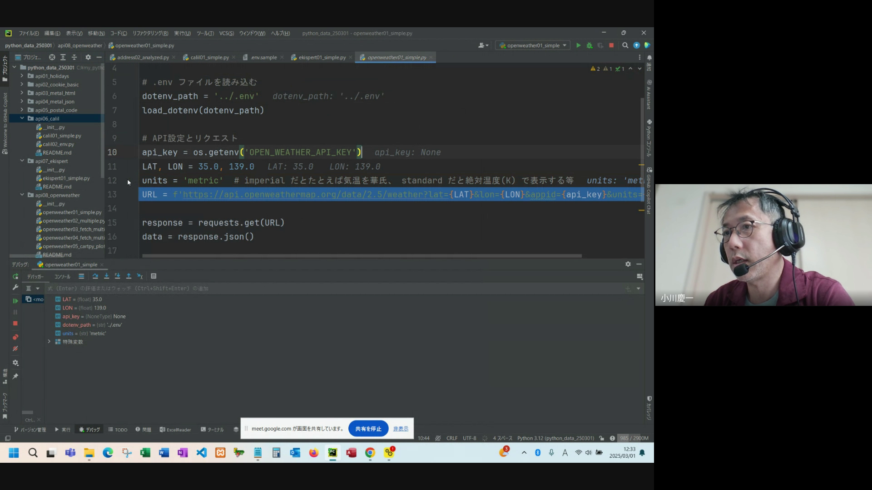Open the リファクタリング(R) menu

click(150, 33)
